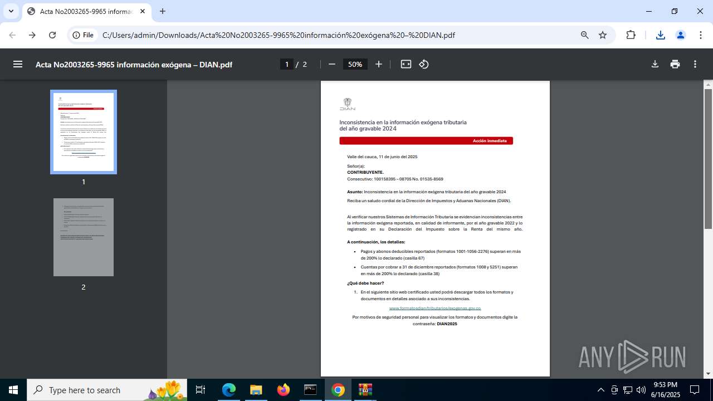Bookmark this tab with the star
Image resolution: width=713 pixels, height=401 pixels.
603,35
